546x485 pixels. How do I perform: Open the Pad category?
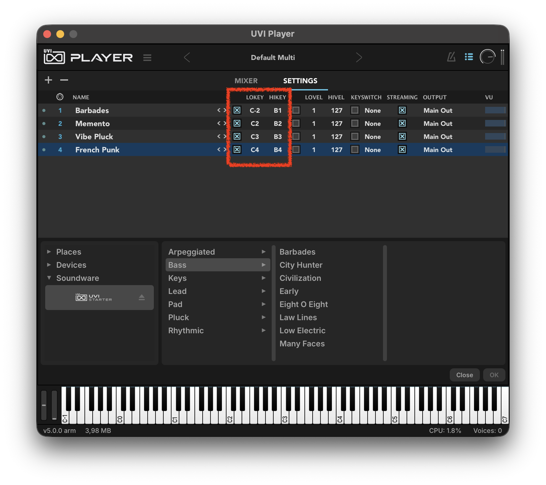tap(217, 304)
